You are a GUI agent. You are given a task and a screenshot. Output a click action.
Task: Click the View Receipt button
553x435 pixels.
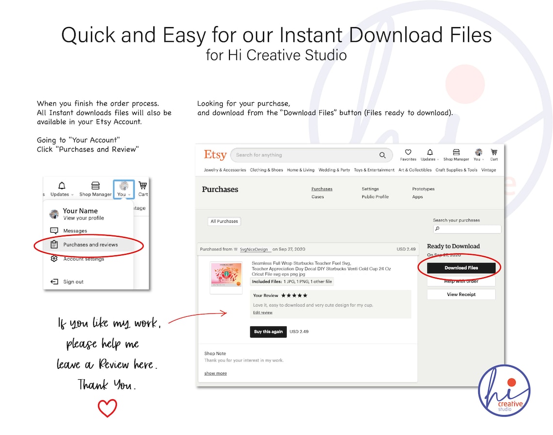tap(461, 295)
